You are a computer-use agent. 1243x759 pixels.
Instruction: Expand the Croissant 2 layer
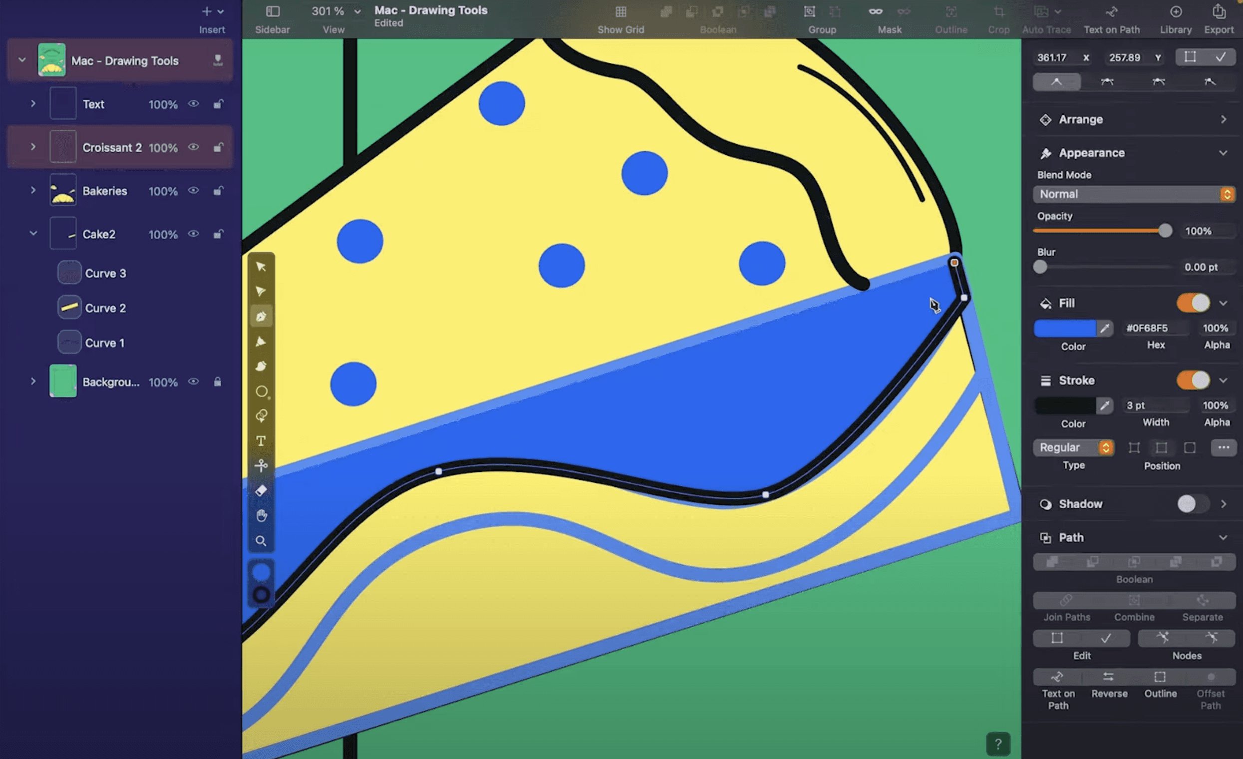click(33, 147)
